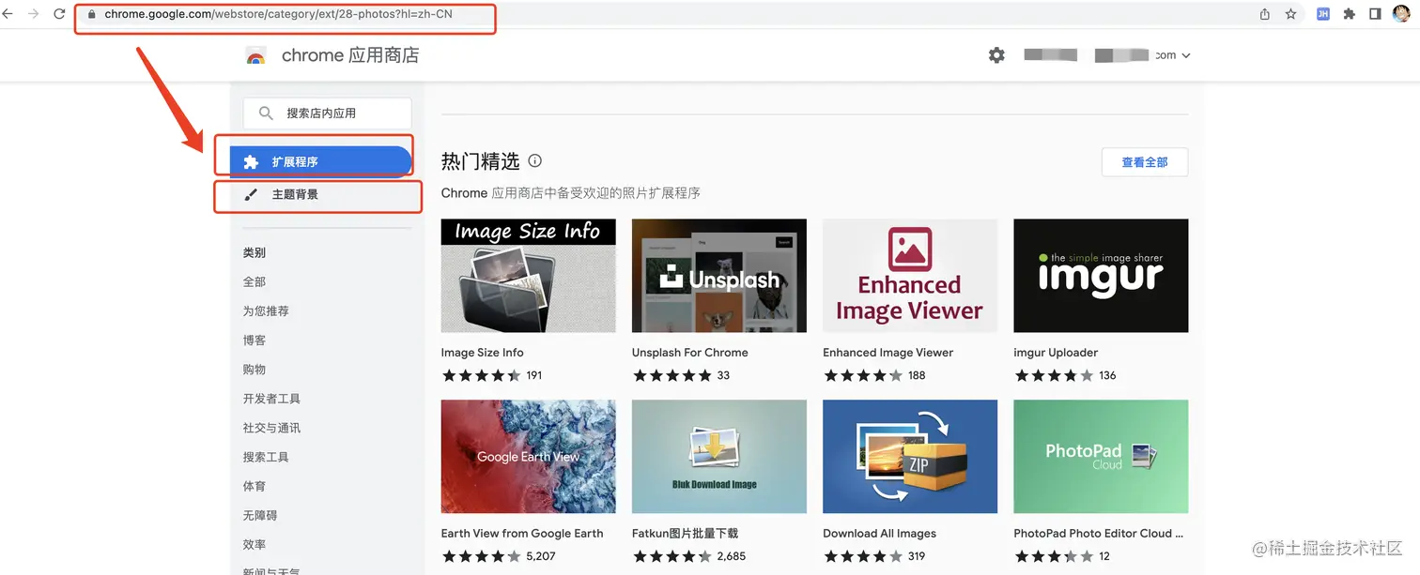The height and width of the screenshot is (575, 1420).
Task: Open the PhotoPad Cloud thumbnail
Action: coord(1101,457)
